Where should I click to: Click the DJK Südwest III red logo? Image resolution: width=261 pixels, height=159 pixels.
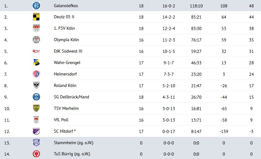36,51
